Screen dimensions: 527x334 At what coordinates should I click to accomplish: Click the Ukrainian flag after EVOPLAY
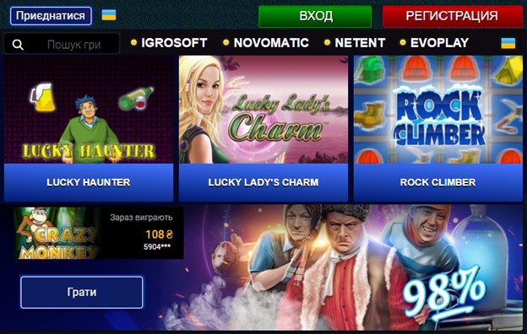pos(508,43)
